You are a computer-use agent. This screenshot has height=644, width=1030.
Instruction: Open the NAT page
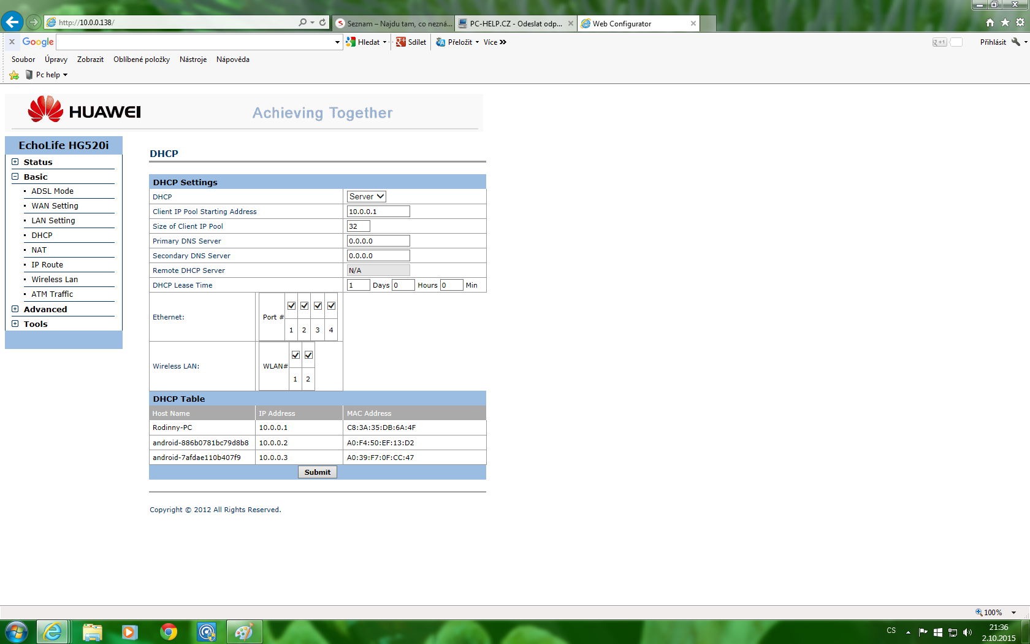tap(39, 250)
